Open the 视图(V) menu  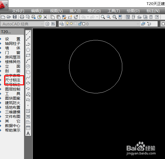click(x=56, y=11)
